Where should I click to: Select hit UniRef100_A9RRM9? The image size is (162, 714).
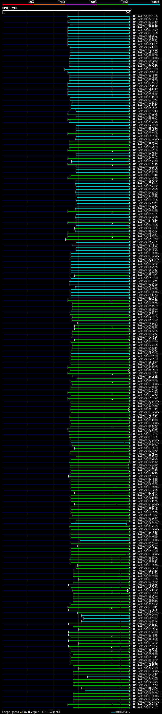(145, 55)
